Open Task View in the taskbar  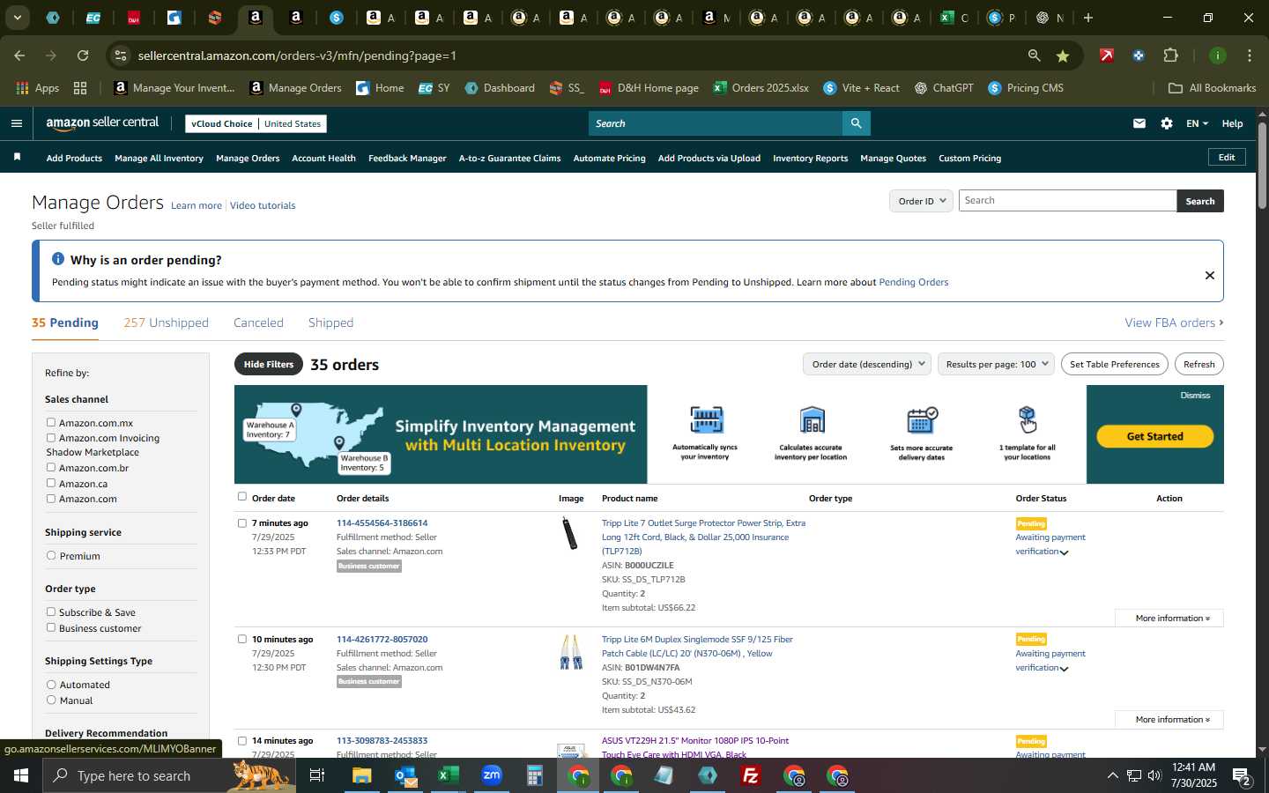317,775
